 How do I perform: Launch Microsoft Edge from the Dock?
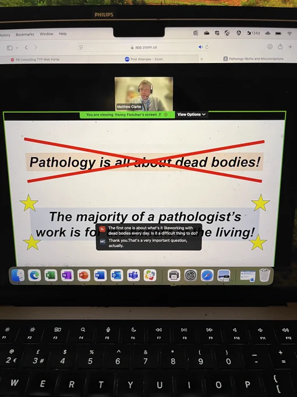[34, 275]
